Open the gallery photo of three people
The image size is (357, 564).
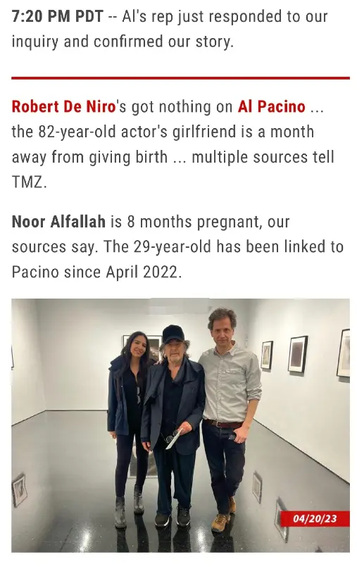click(x=180, y=425)
